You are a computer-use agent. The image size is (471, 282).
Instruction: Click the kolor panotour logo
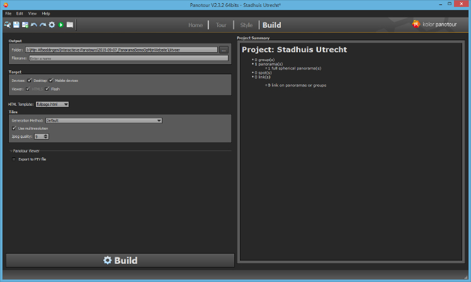434,25
